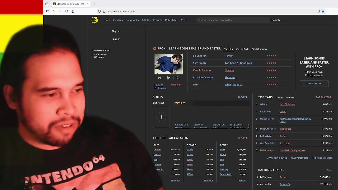Open the Tabs menu
The height and width of the screenshot is (190, 338).
click(108, 20)
